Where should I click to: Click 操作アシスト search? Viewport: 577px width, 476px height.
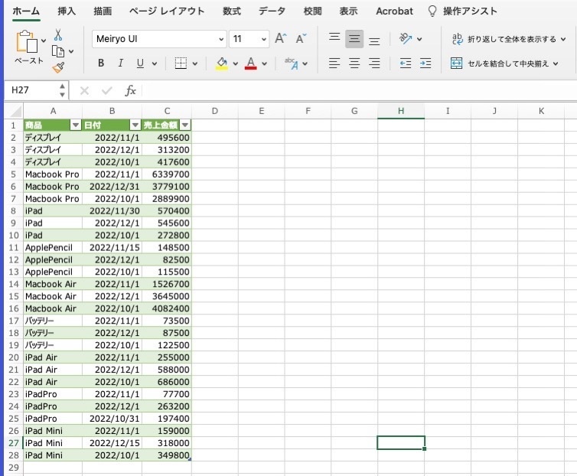(x=471, y=11)
